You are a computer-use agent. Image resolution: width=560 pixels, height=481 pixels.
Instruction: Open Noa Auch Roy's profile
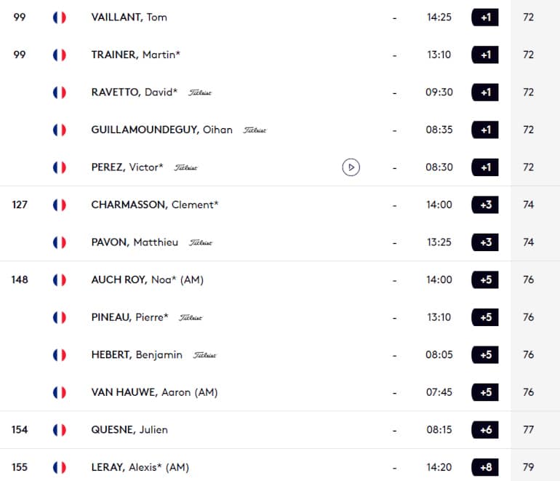147,280
